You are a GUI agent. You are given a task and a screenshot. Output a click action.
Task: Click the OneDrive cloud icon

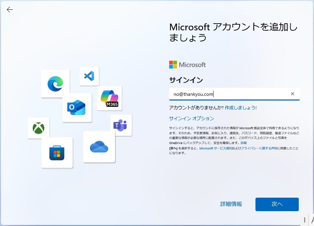pos(99,147)
